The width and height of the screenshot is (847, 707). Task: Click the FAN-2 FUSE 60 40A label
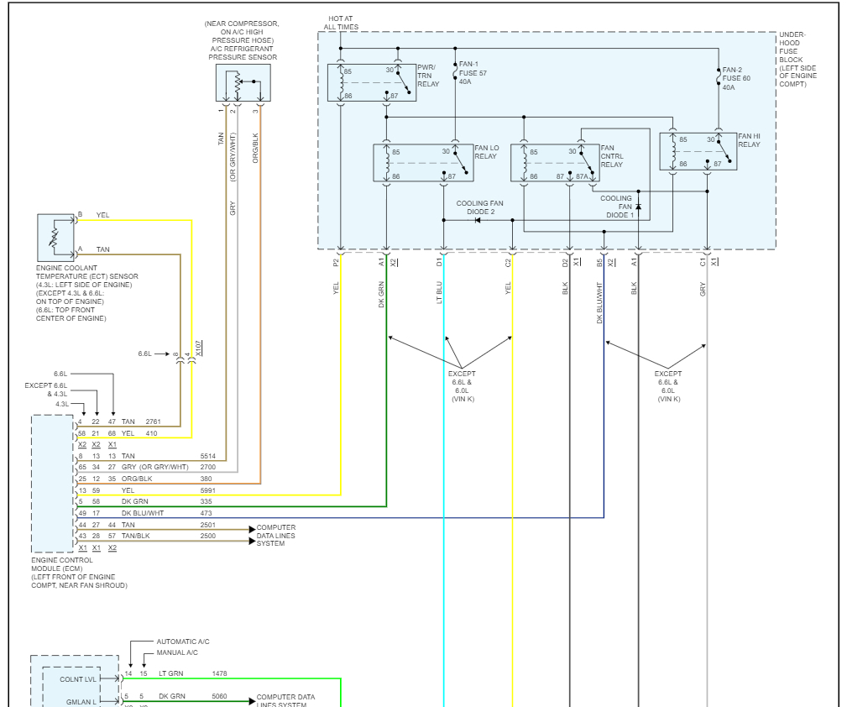click(x=735, y=78)
